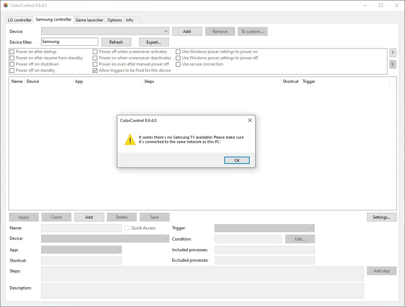
Task: Click into the Device filter field
Action: (x=70, y=42)
